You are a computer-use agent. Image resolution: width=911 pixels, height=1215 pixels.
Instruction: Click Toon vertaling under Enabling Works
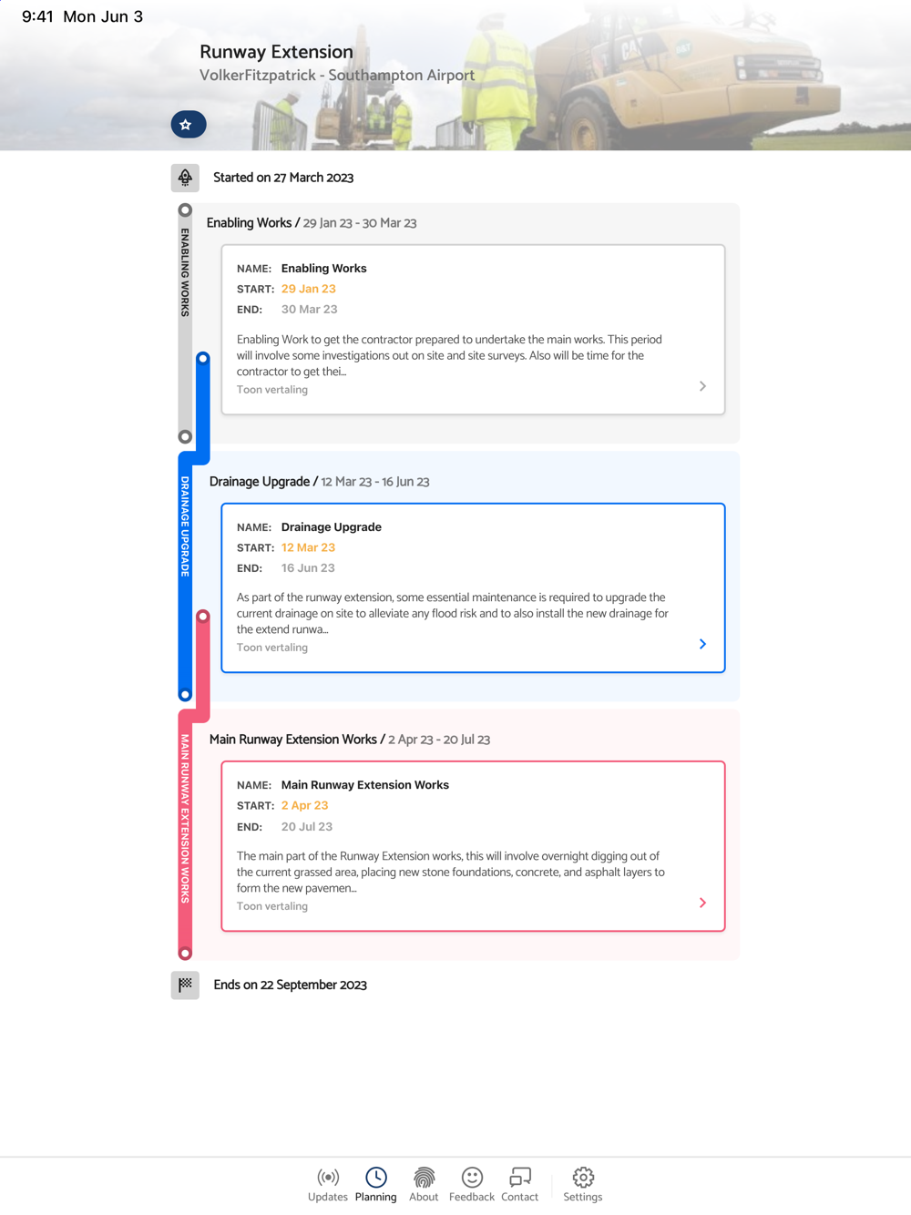coord(272,390)
